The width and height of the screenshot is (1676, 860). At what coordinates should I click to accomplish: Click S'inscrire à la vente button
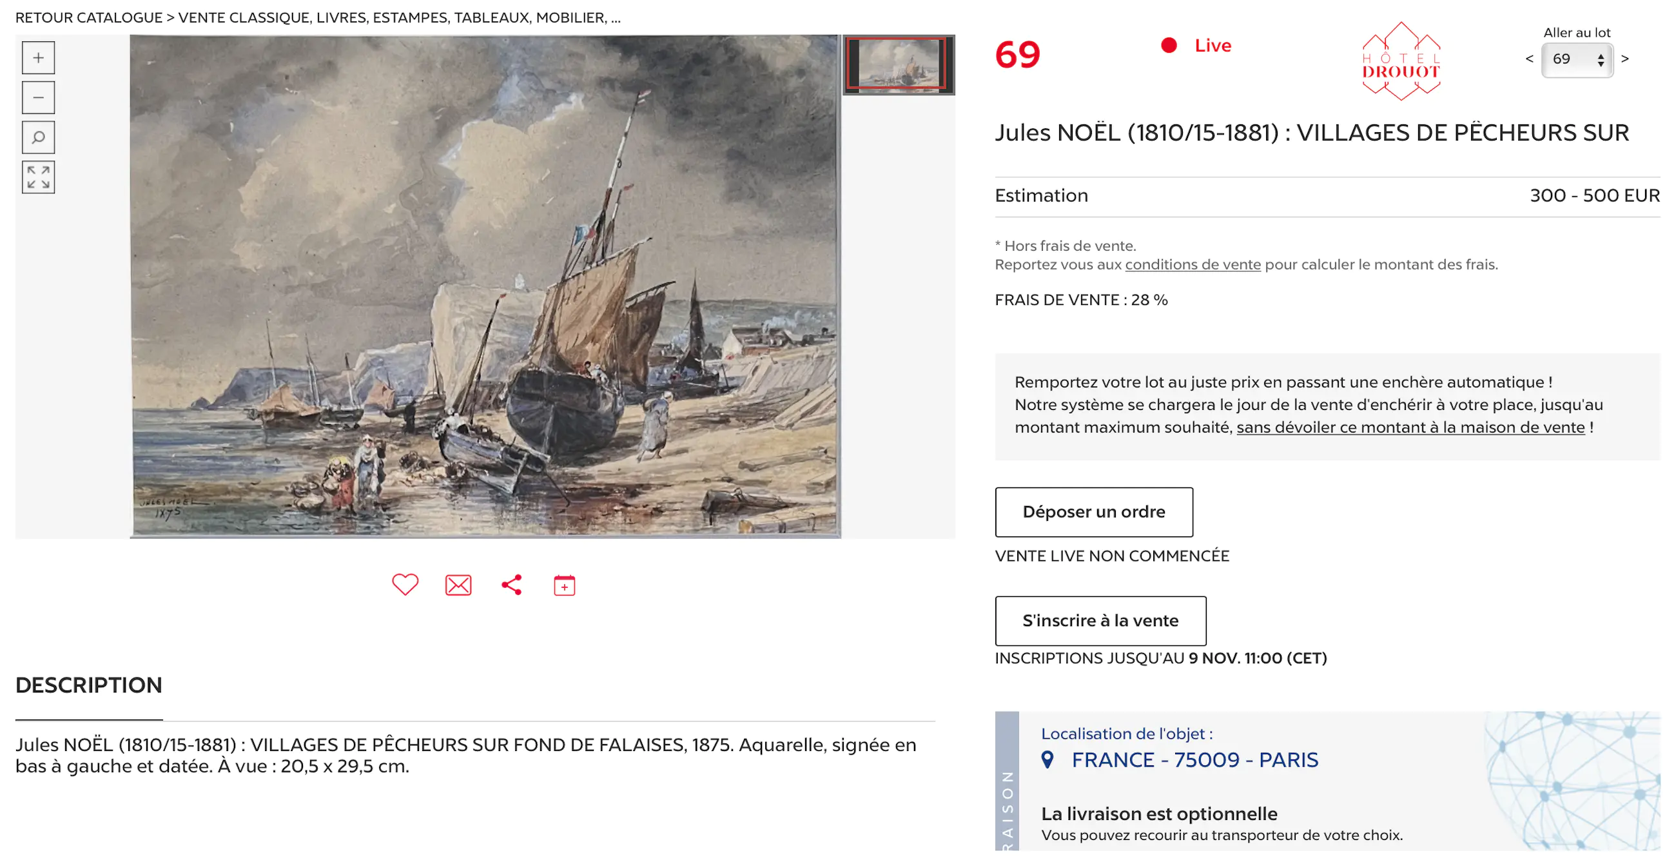pyautogui.click(x=1100, y=621)
